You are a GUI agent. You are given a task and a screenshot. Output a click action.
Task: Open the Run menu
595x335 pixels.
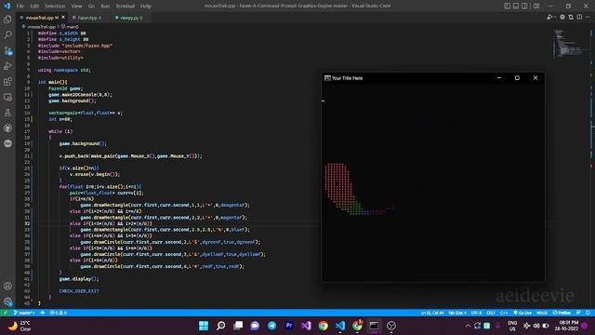105,7
